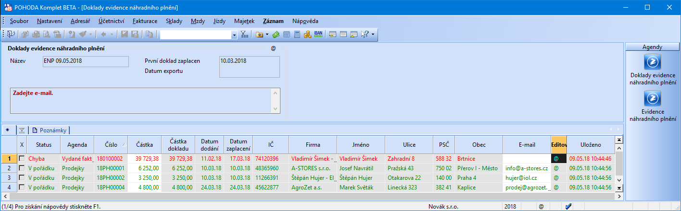Open the Majetek menu

tap(244, 21)
